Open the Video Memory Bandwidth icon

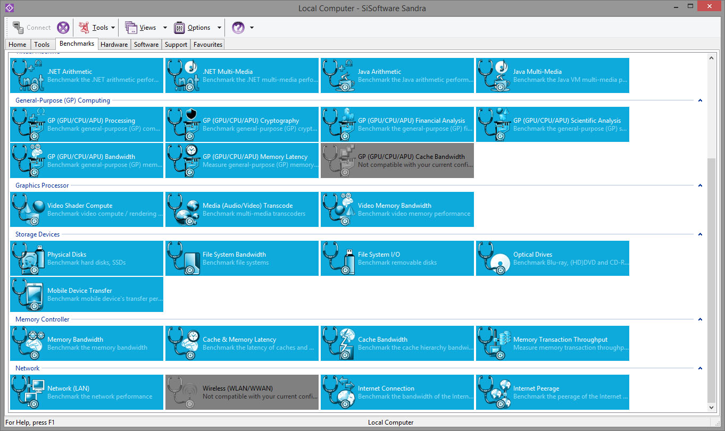[x=339, y=209]
